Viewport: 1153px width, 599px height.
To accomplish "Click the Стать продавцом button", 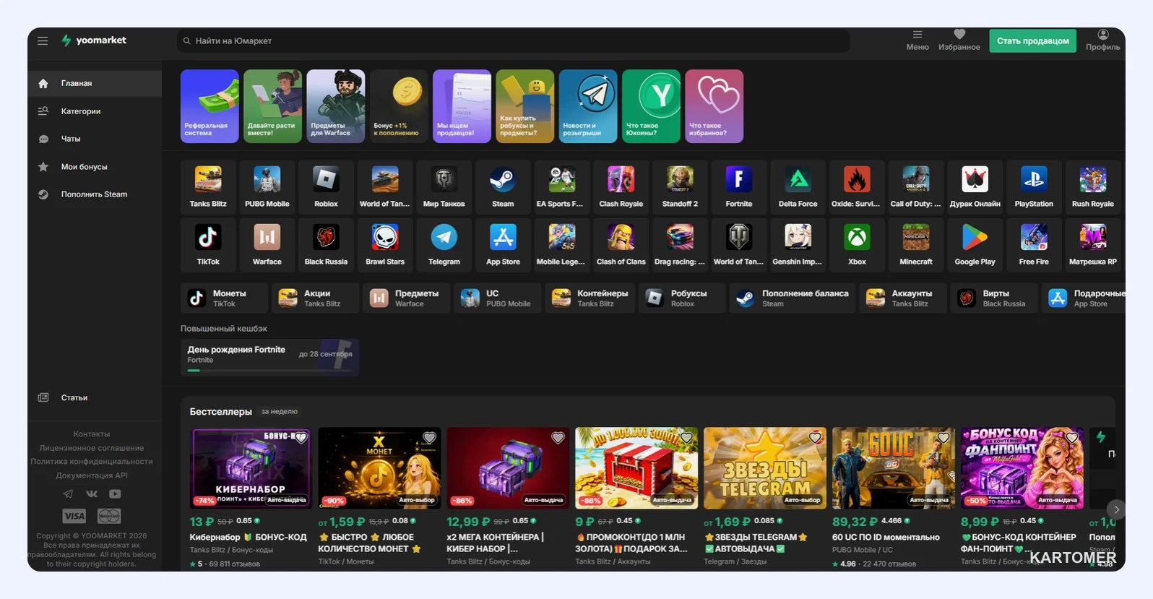I will tap(1033, 41).
